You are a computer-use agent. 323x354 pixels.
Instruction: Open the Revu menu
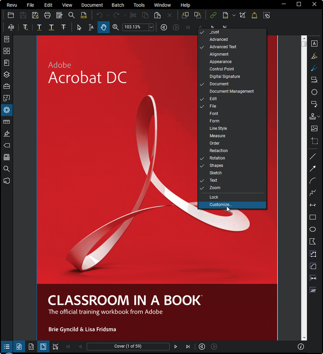12,5
